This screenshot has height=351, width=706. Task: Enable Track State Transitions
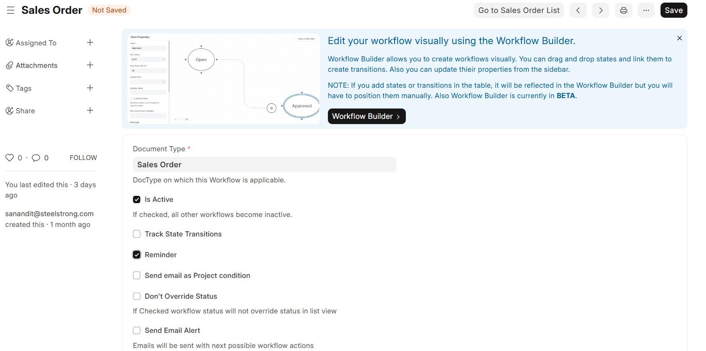[x=137, y=234]
